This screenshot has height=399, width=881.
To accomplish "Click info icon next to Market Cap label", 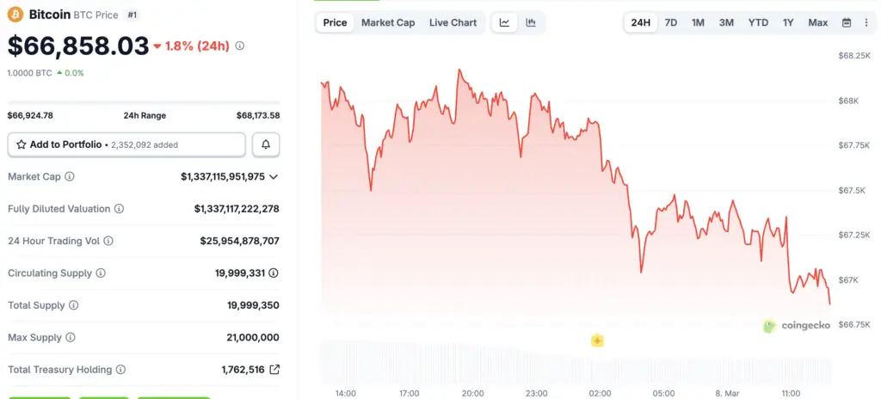I will (x=70, y=176).
